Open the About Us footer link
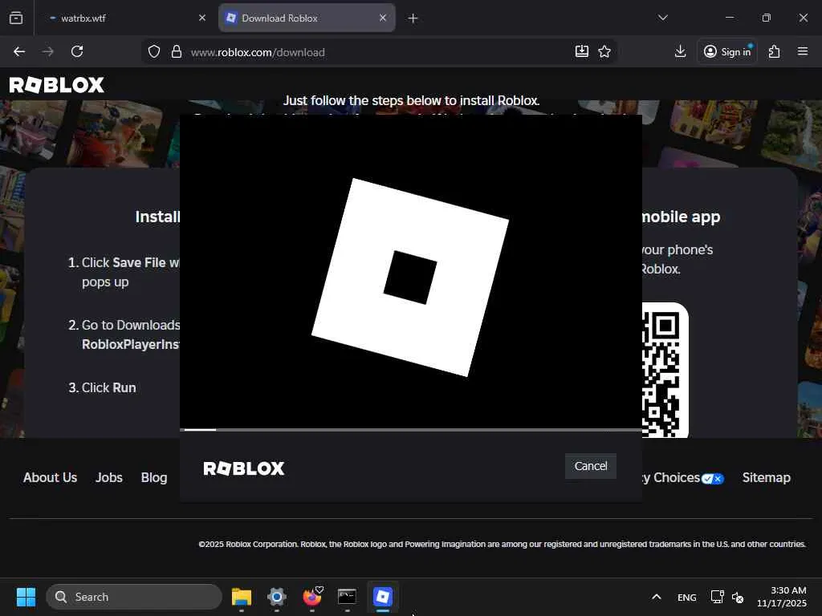Viewport: 822px width, 616px height. click(51, 478)
